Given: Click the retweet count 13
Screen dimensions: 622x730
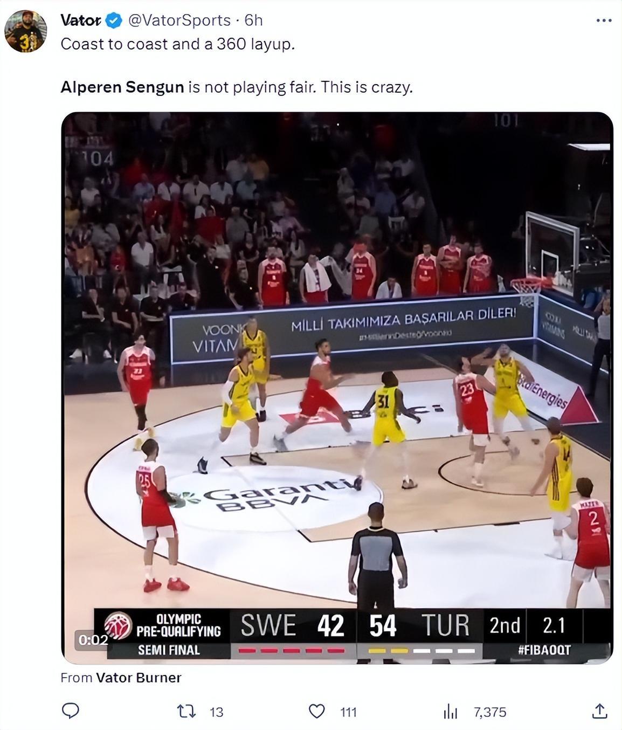Looking at the screenshot, I should coord(216,712).
